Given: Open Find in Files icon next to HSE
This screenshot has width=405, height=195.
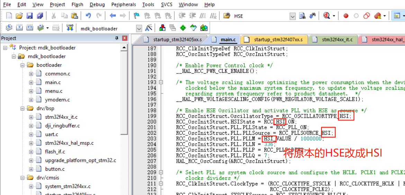Looking at the screenshot, I should [x=226, y=16].
